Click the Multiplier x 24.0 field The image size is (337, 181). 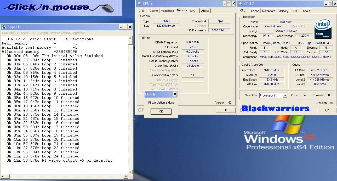[x=271, y=75]
